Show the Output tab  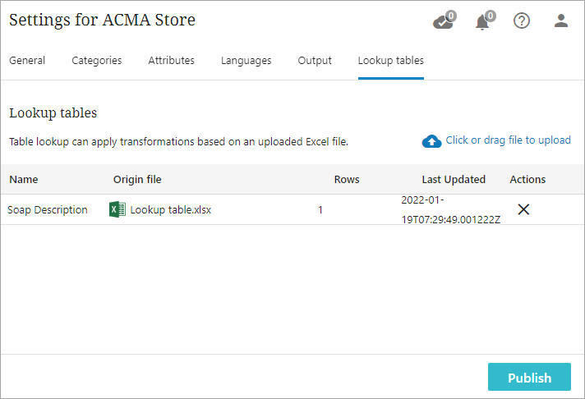pyautogui.click(x=315, y=61)
